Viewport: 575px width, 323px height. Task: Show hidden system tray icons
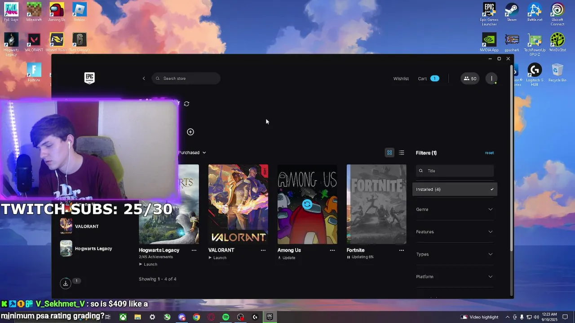pos(508,317)
